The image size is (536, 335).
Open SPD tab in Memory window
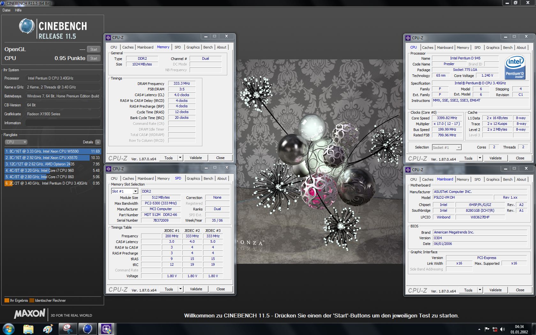click(178, 47)
